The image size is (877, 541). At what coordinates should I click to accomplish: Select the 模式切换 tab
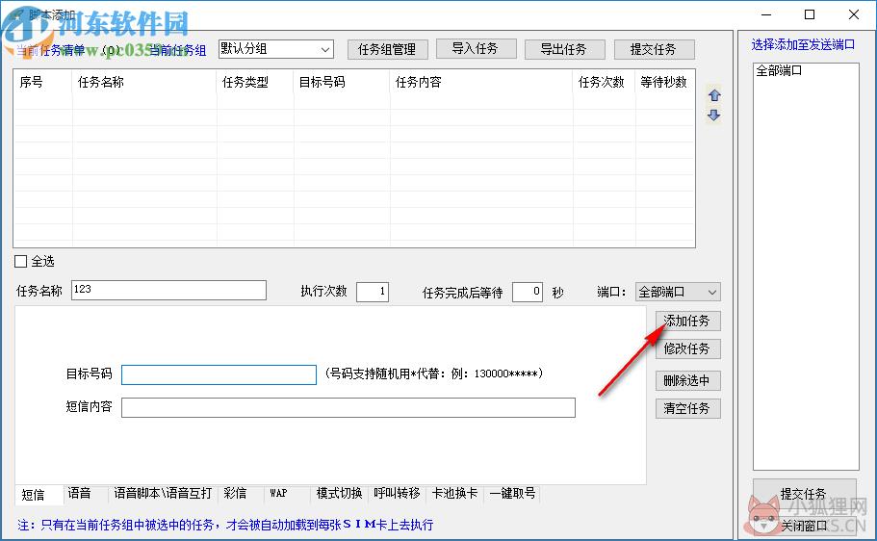point(340,493)
